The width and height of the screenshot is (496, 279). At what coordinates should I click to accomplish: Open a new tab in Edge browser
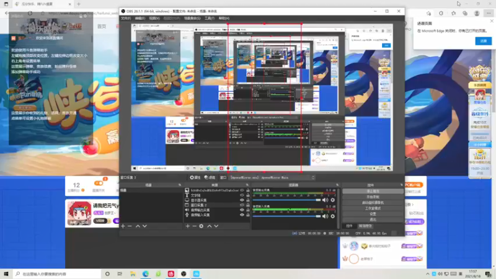point(79,4)
